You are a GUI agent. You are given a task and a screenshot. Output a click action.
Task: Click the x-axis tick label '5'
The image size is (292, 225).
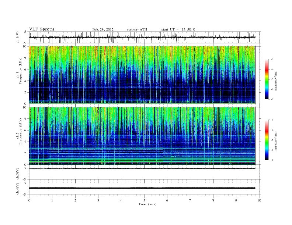144,200
